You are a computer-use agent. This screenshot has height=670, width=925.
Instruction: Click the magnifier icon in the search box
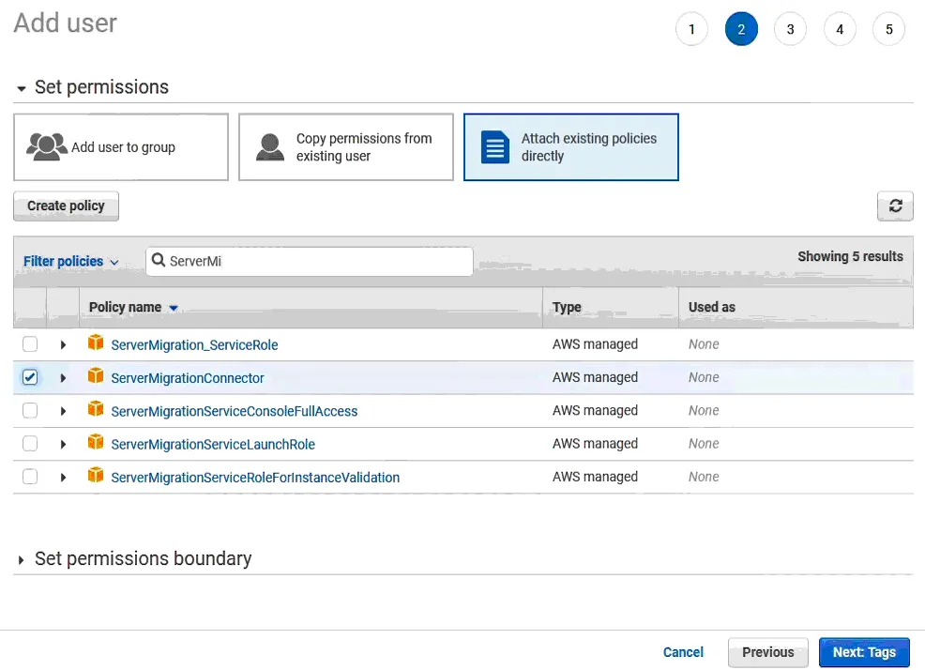tap(159, 261)
